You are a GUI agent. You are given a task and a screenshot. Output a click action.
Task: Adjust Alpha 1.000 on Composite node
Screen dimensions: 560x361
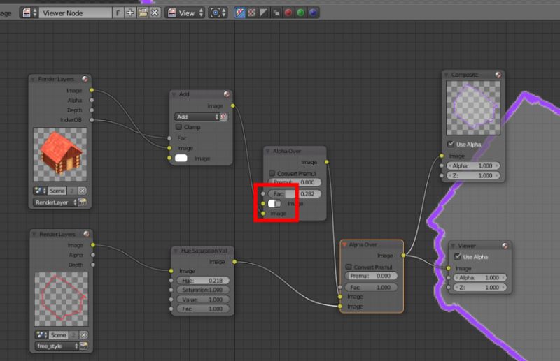(x=473, y=165)
